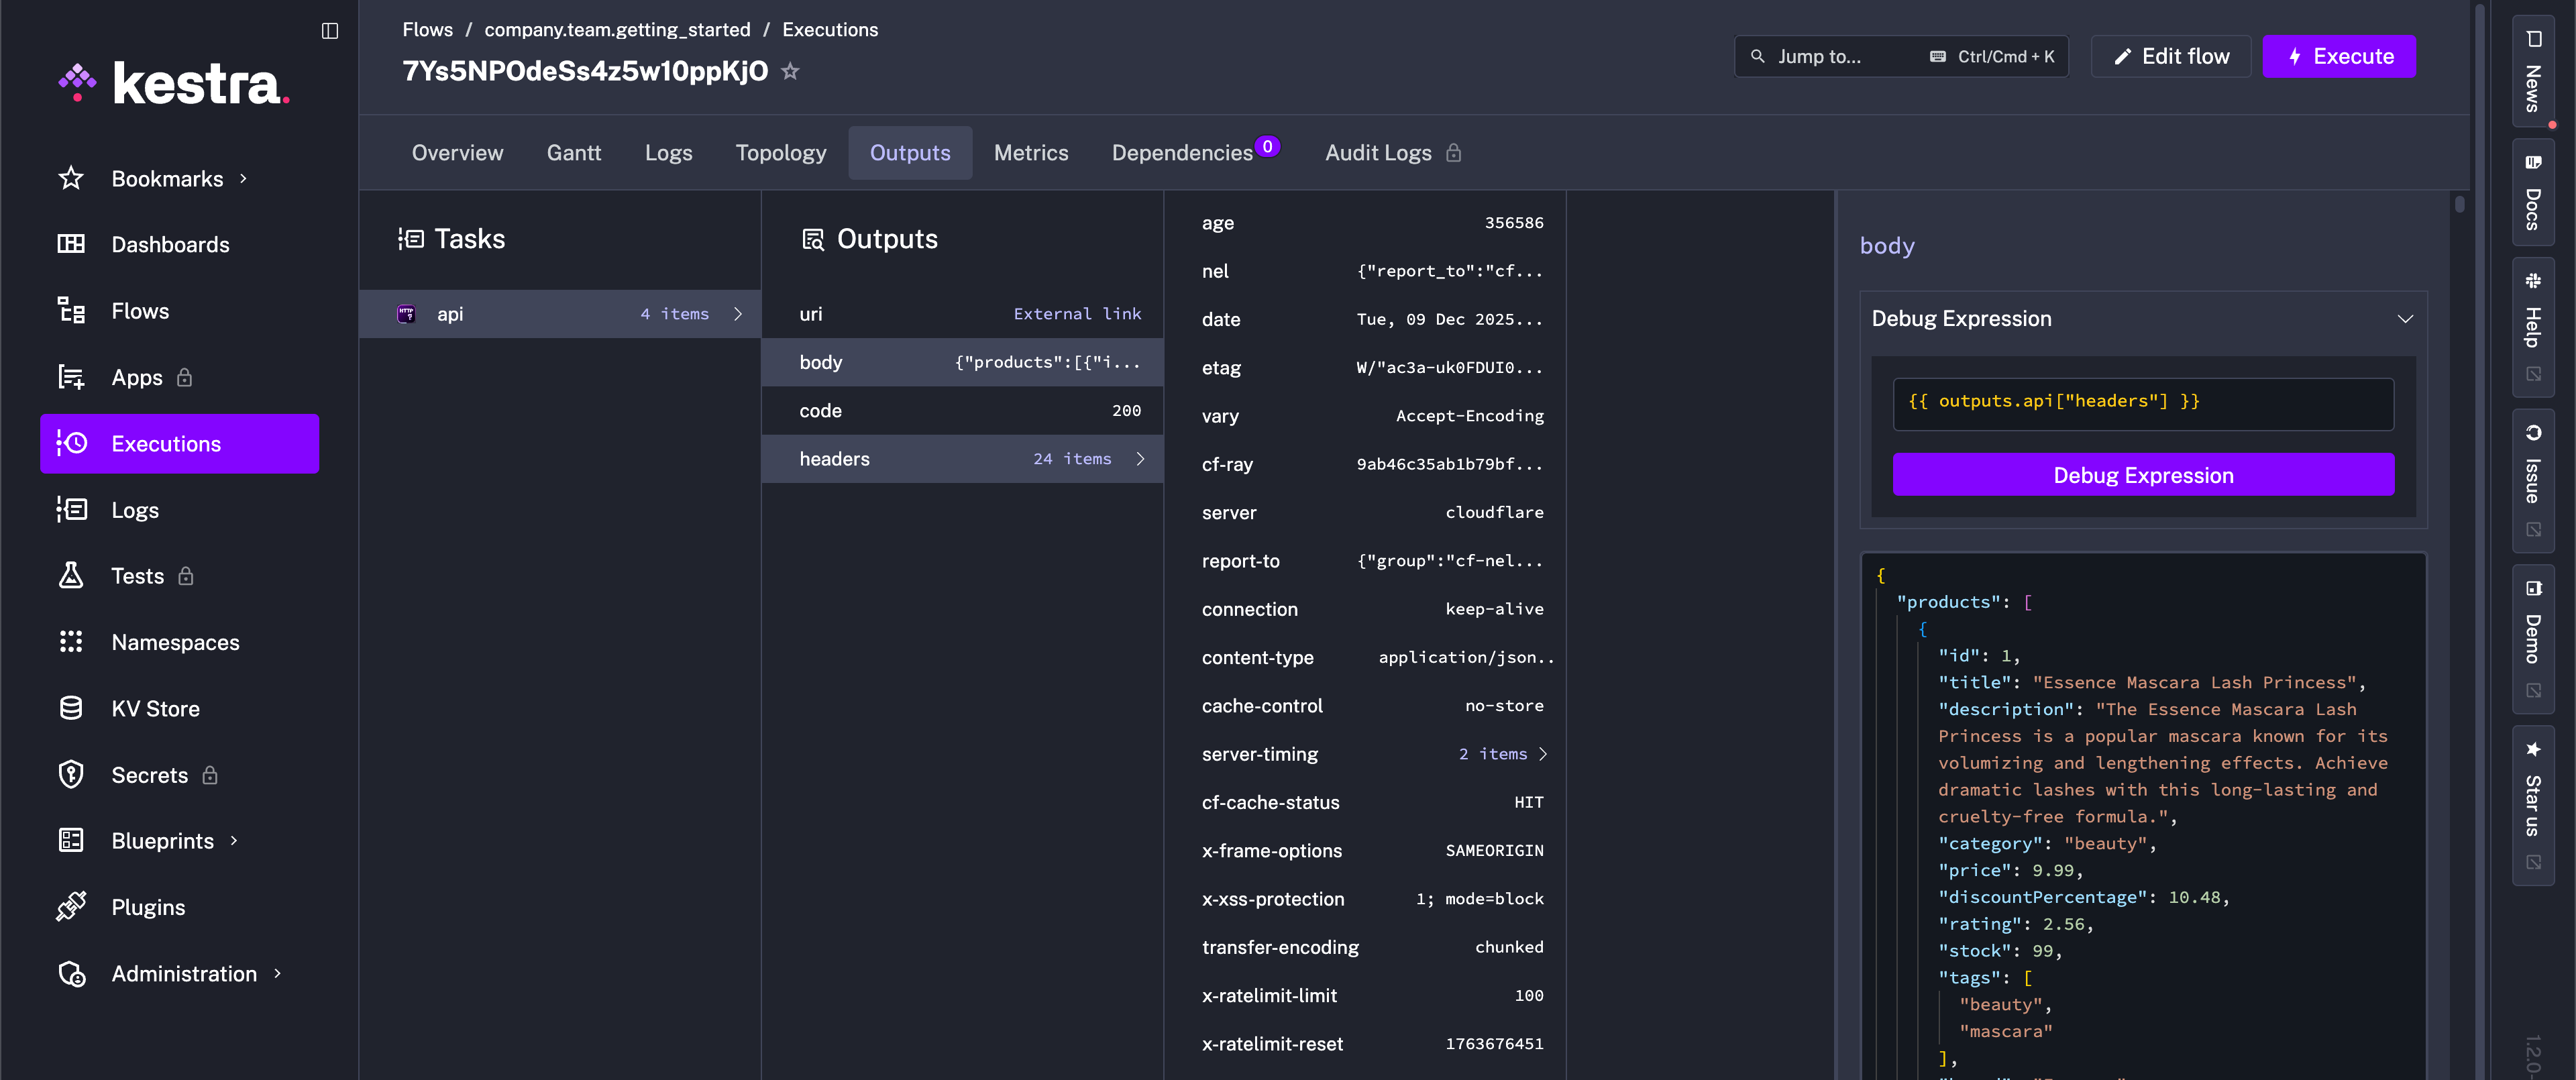The image size is (2576, 1080).
Task: Expand the Administration submenu
Action: pyautogui.click(x=277, y=973)
